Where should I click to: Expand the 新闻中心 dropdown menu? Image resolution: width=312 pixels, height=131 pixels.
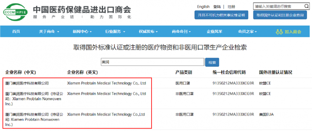(x=82, y=32)
